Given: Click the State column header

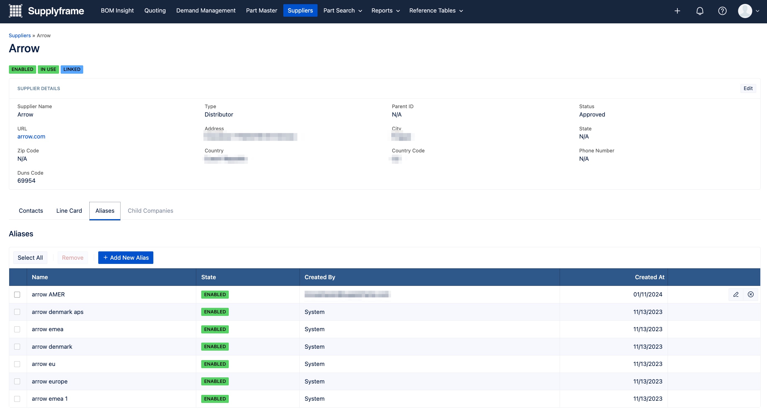Looking at the screenshot, I should (x=248, y=277).
